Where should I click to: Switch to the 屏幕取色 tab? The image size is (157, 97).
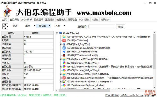[x=72, y=20]
